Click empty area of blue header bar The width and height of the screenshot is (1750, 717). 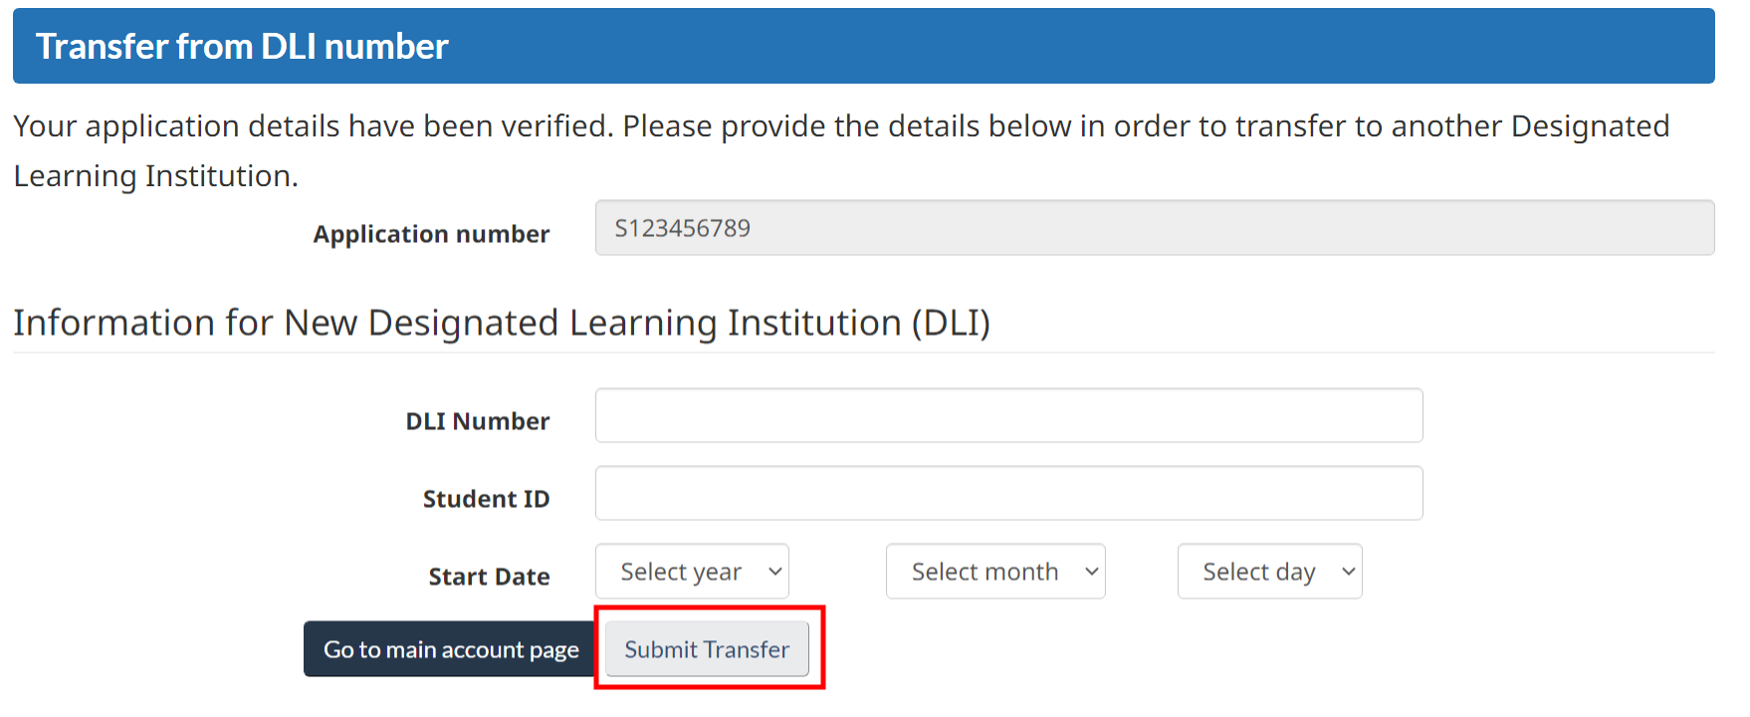coord(1095,47)
